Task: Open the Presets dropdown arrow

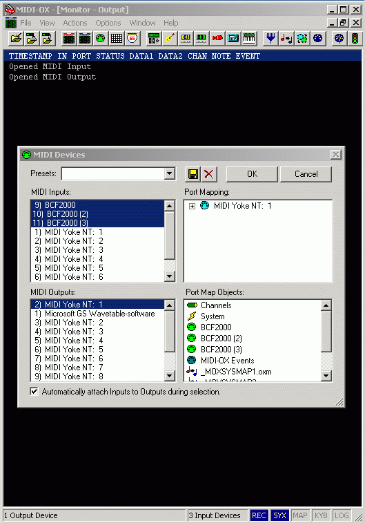Action: pos(170,174)
